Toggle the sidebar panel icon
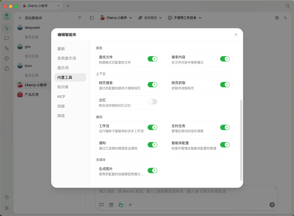The width and height of the screenshot is (294, 216). [x=92, y=18]
